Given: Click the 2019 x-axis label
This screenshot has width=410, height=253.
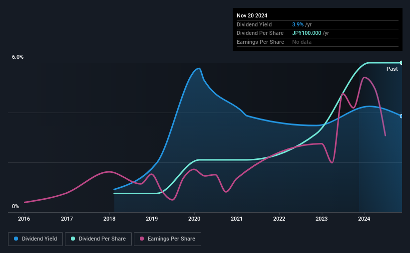Looking at the screenshot, I should tap(152, 219).
